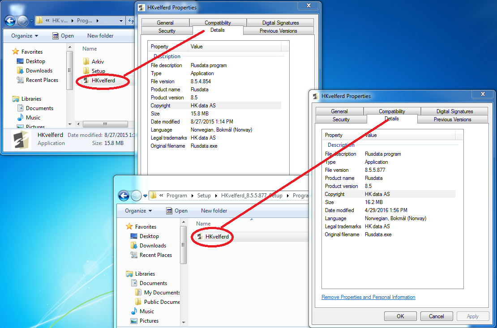The width and height of the screenshot is (497, 328).
Task: Select Recent Places in bottom Explorer sidebar
Action: pyautogui.click(x=151, y=255)
